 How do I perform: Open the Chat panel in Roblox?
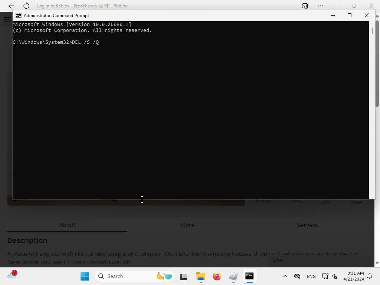coord(277,260)
